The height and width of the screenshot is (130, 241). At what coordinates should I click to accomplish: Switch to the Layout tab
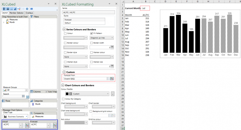click(5, 13)
